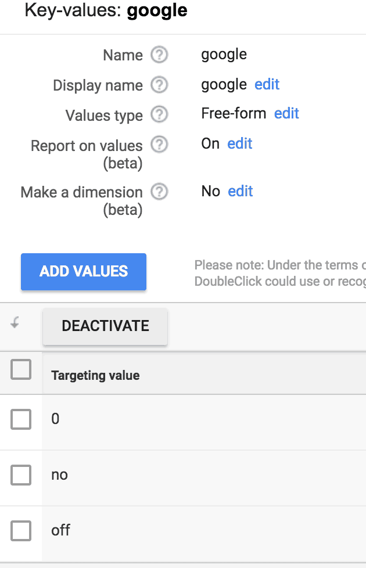Edit the Report on values setting
366x568 pixels.
pyautogui.click(x=239, y=143)
